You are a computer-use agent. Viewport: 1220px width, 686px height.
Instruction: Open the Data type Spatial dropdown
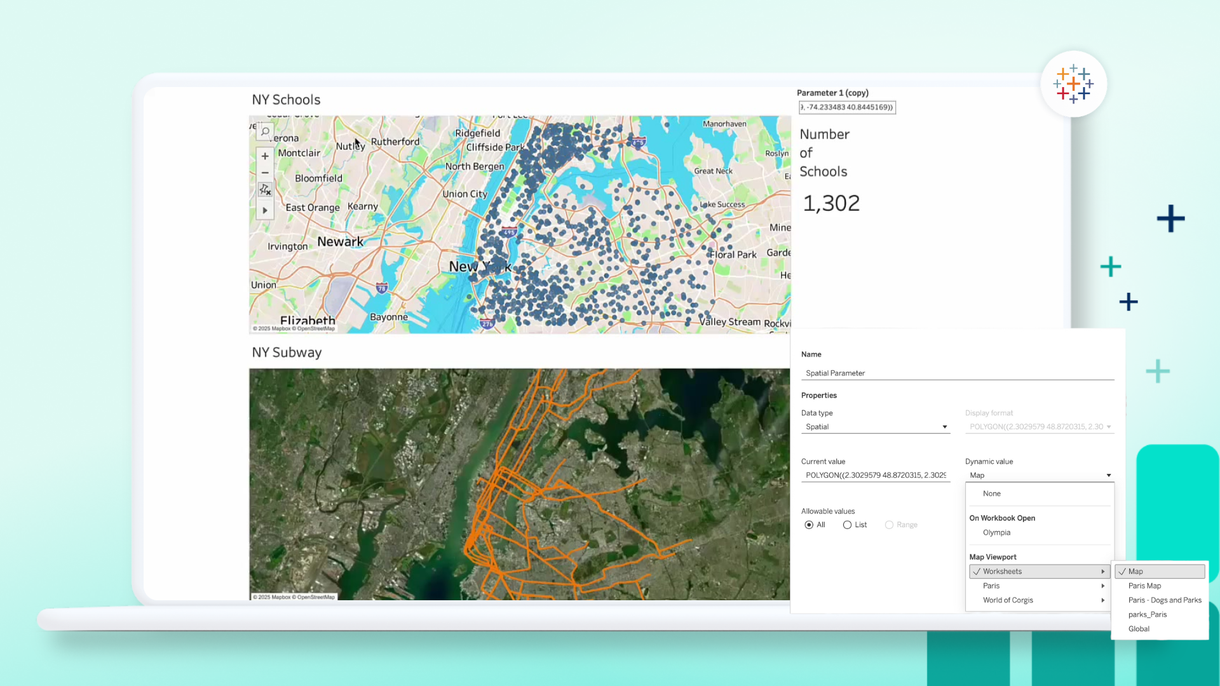875,427
